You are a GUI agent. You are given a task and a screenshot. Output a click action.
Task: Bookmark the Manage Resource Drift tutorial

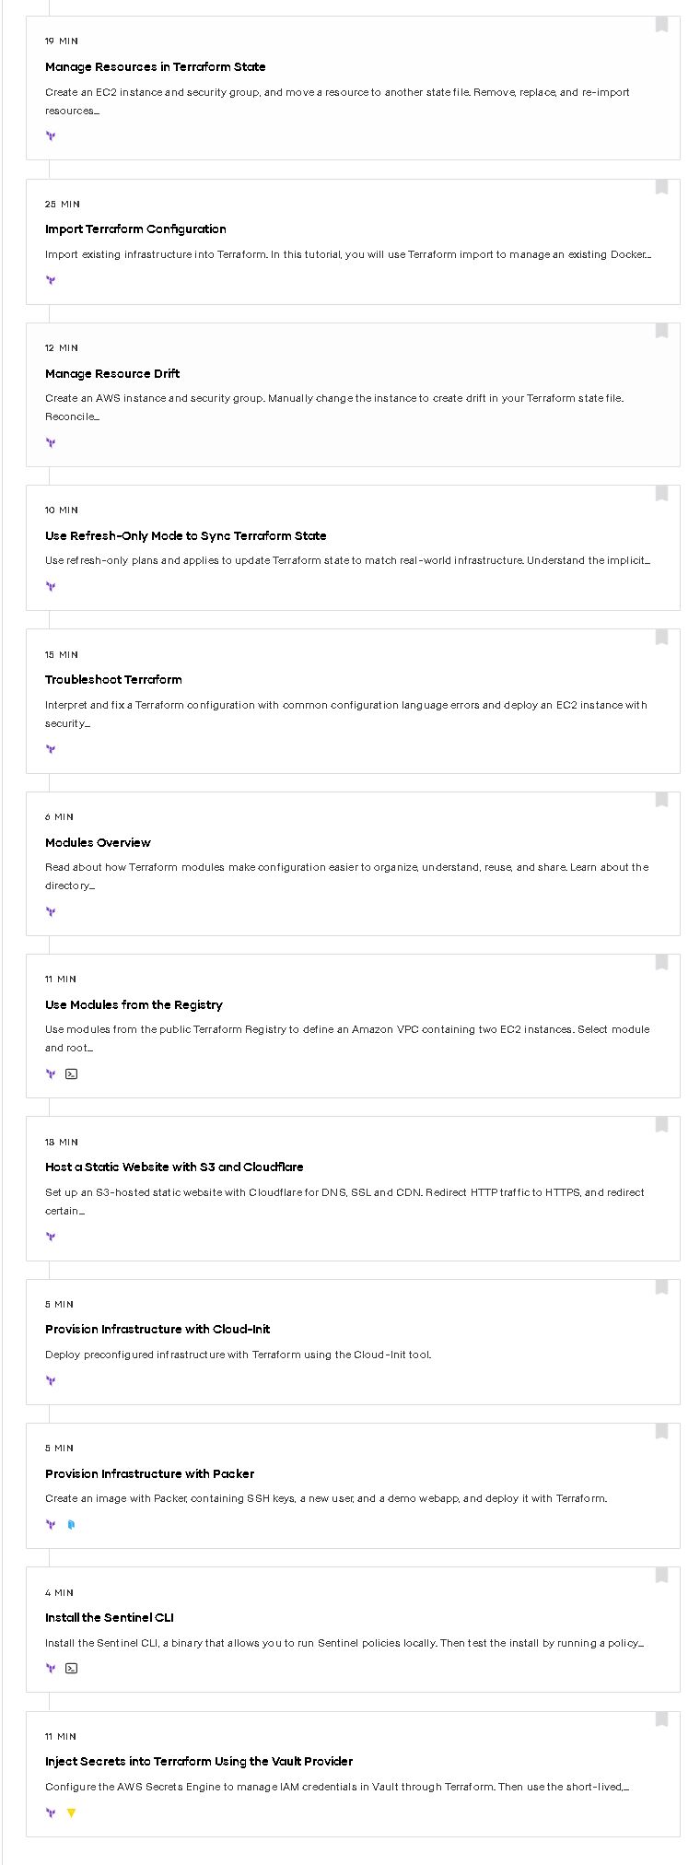tap(661, 332)
